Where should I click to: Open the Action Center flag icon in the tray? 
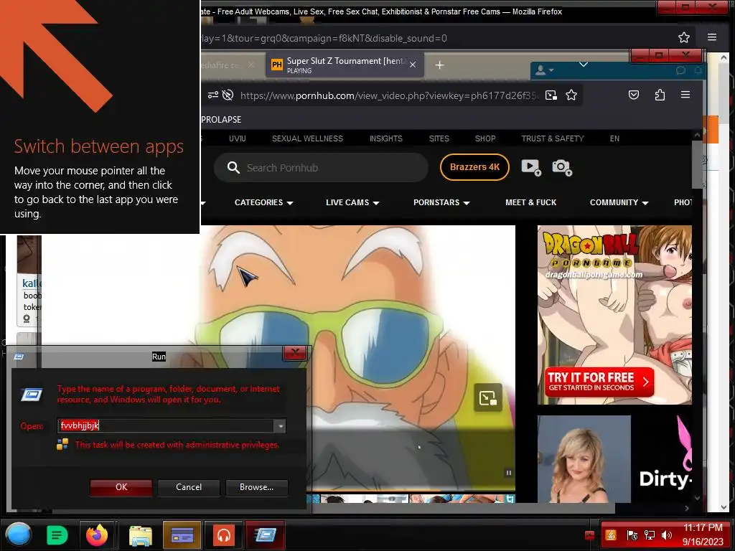click(632, 535)
